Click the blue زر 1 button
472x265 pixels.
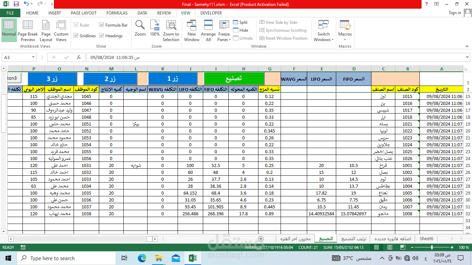[173, 79]
